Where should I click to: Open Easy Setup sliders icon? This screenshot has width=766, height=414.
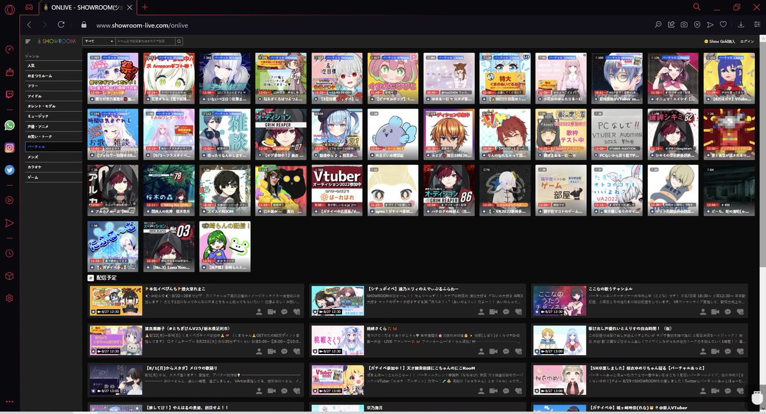(x=757, y=24)
